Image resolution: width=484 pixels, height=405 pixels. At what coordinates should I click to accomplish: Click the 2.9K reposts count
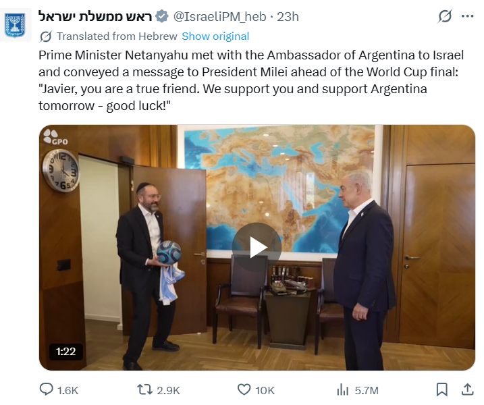(168, 391)
